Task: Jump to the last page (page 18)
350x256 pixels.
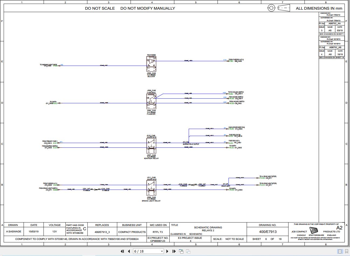Action: tap(174, 251)
